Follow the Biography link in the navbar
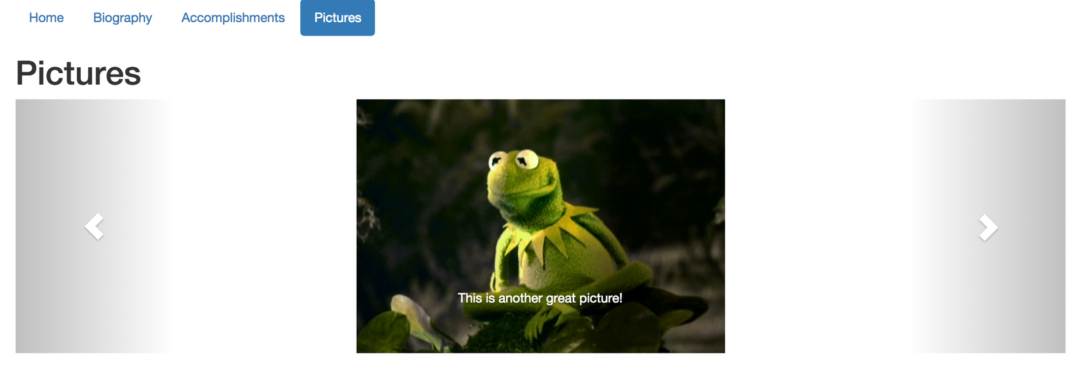The height and width of the screenshot is (389, 1077). (123, 17)
